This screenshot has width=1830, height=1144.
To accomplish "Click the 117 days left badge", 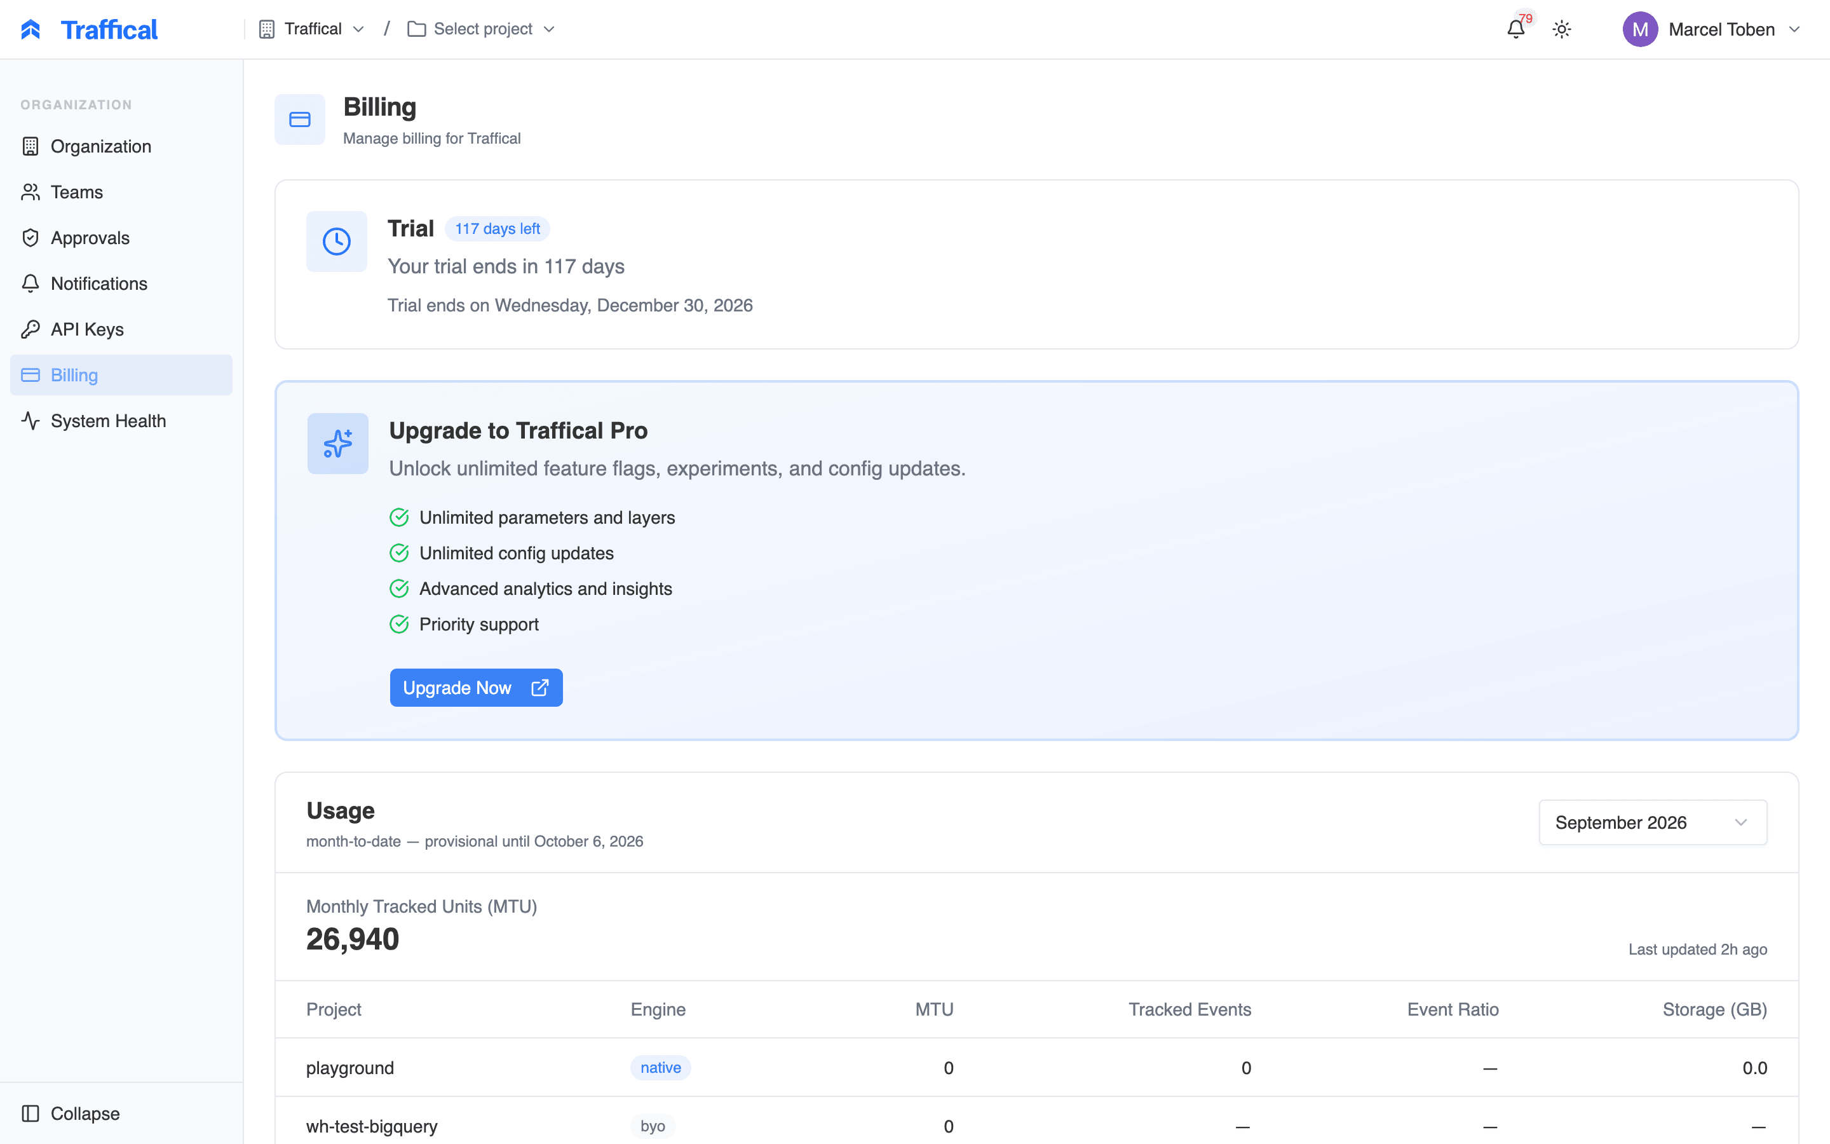I will pos(497,229).
